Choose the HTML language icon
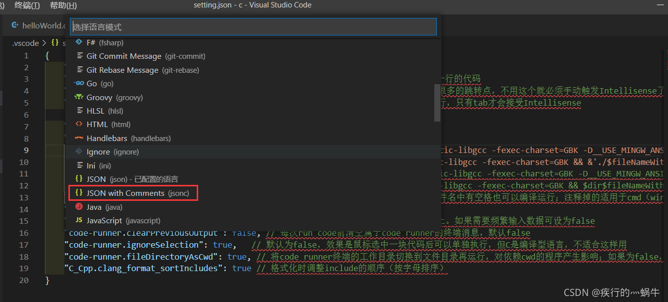The width and height of the screenshot is (668, 302). coord(78,125)
